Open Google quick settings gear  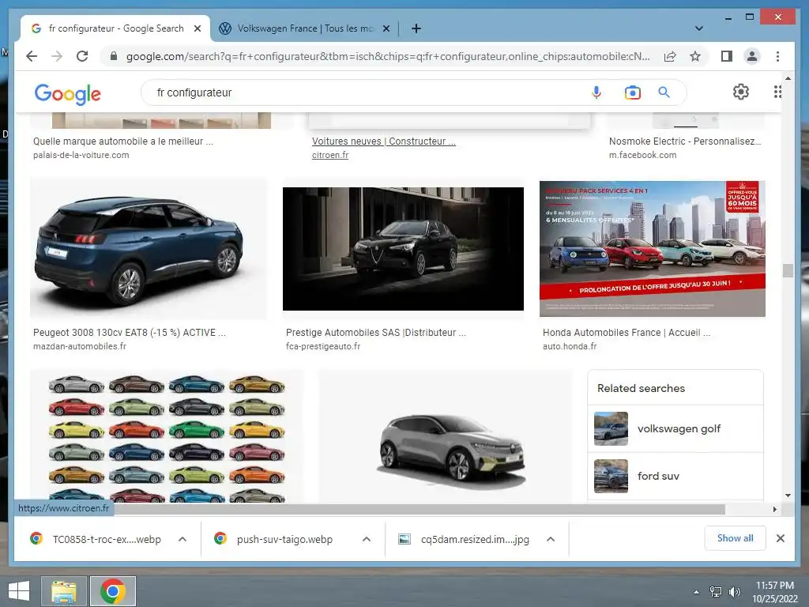click(741, 92)
